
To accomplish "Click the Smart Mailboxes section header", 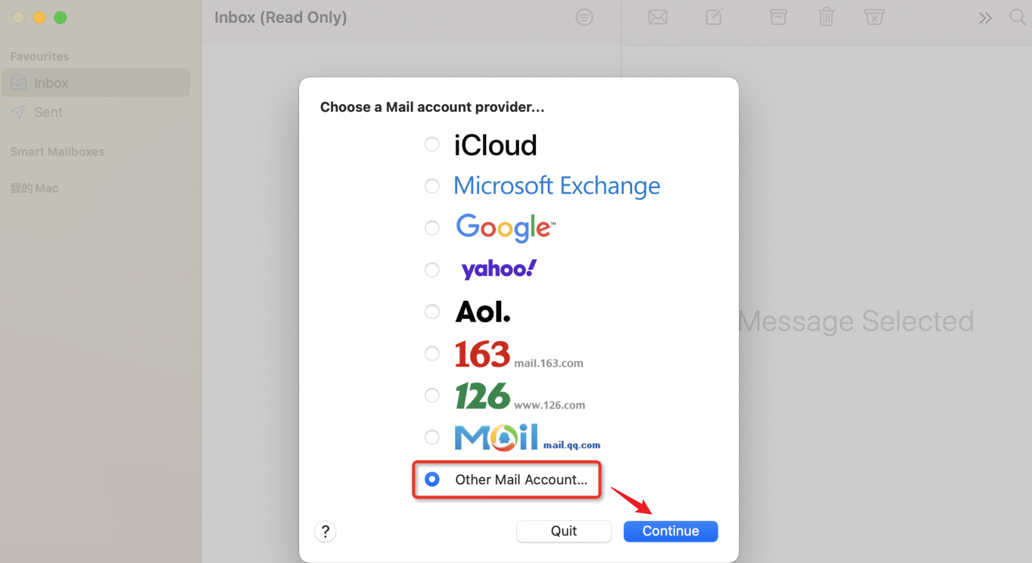I will point(57,152).
